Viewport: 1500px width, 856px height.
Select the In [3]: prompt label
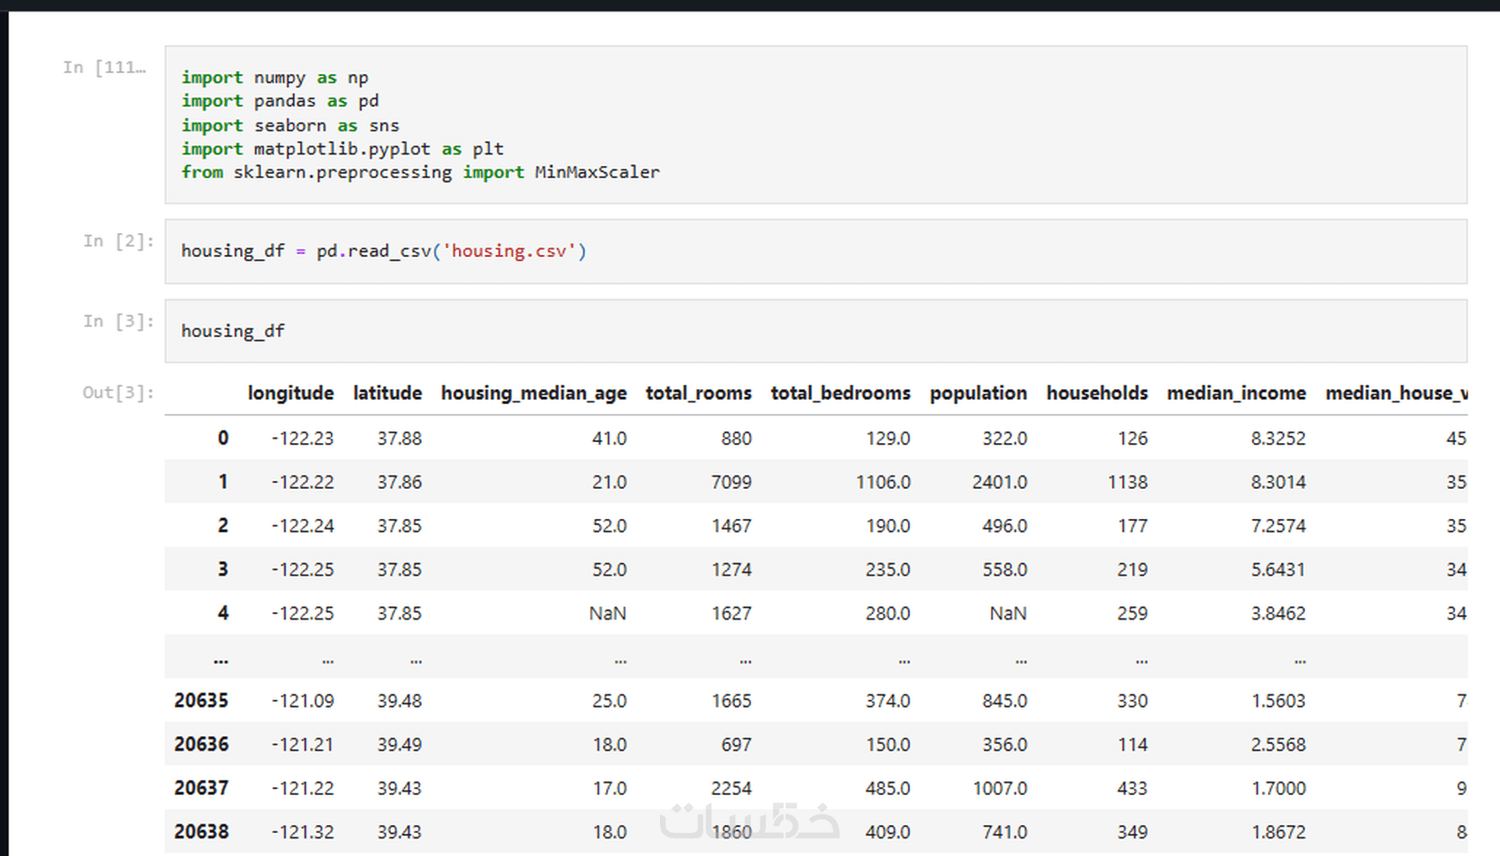coord(118,321)
